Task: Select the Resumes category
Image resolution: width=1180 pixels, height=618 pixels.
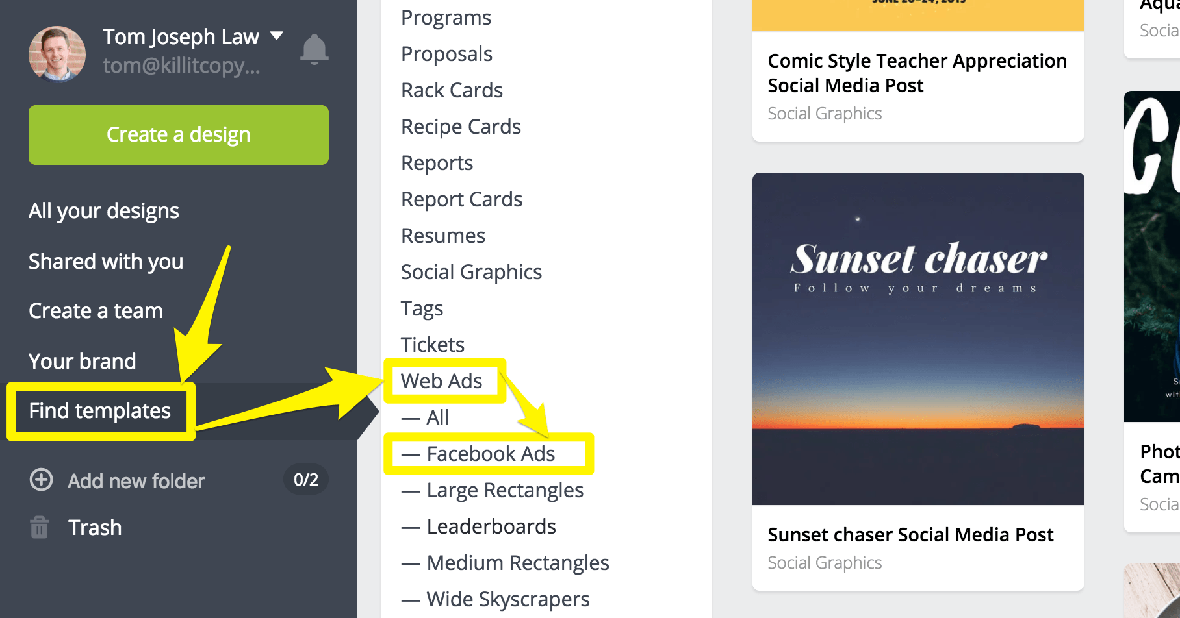Action: coord(443,236)
